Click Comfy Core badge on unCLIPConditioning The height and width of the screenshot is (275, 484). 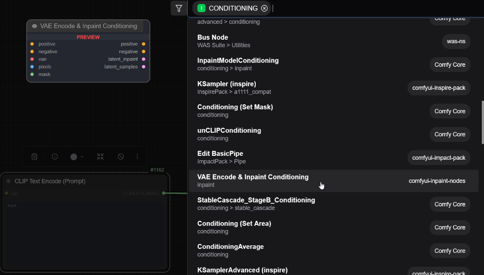(x=450, y=134)
